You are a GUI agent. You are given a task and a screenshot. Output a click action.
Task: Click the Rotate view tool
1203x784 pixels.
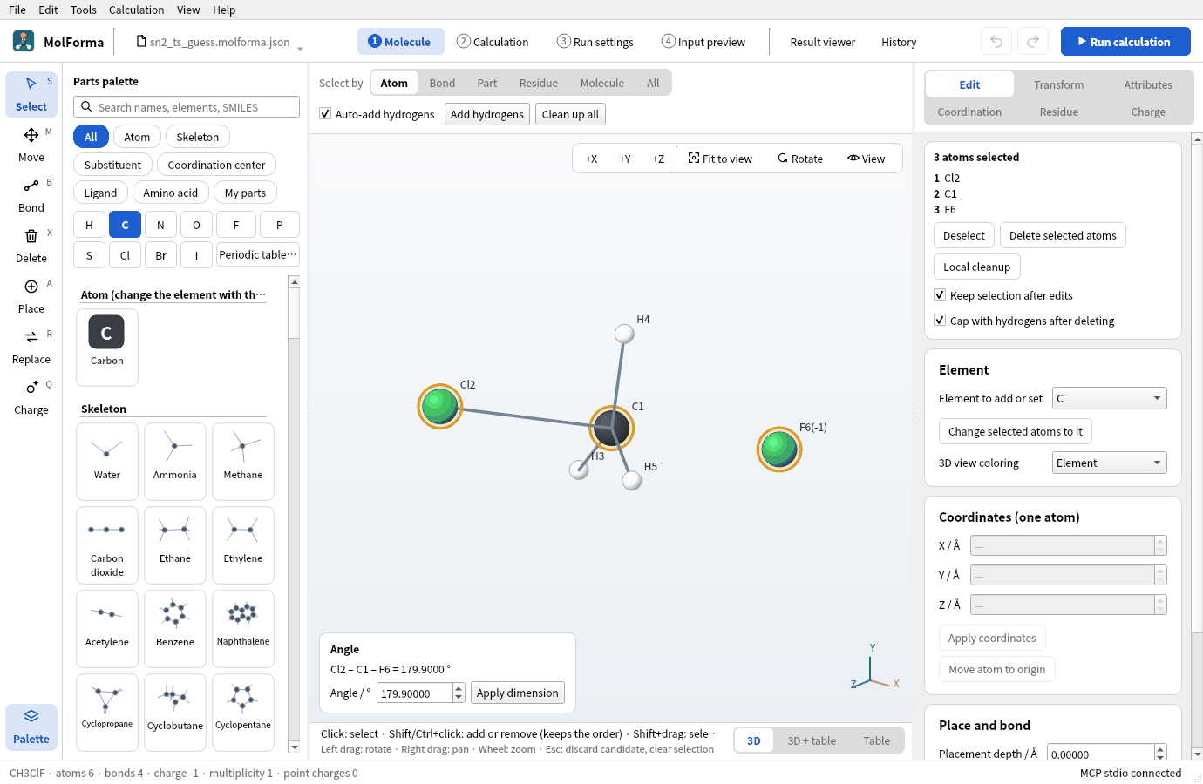800,159
